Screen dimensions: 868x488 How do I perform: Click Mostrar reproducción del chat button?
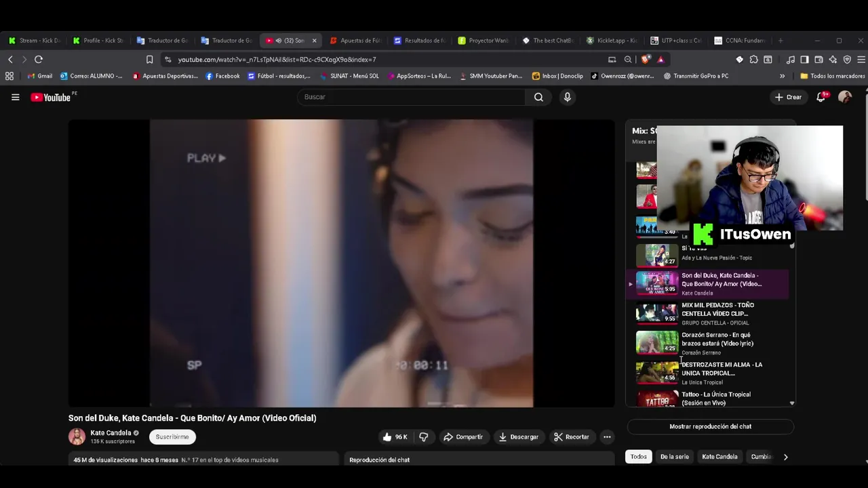click(710, 426)
